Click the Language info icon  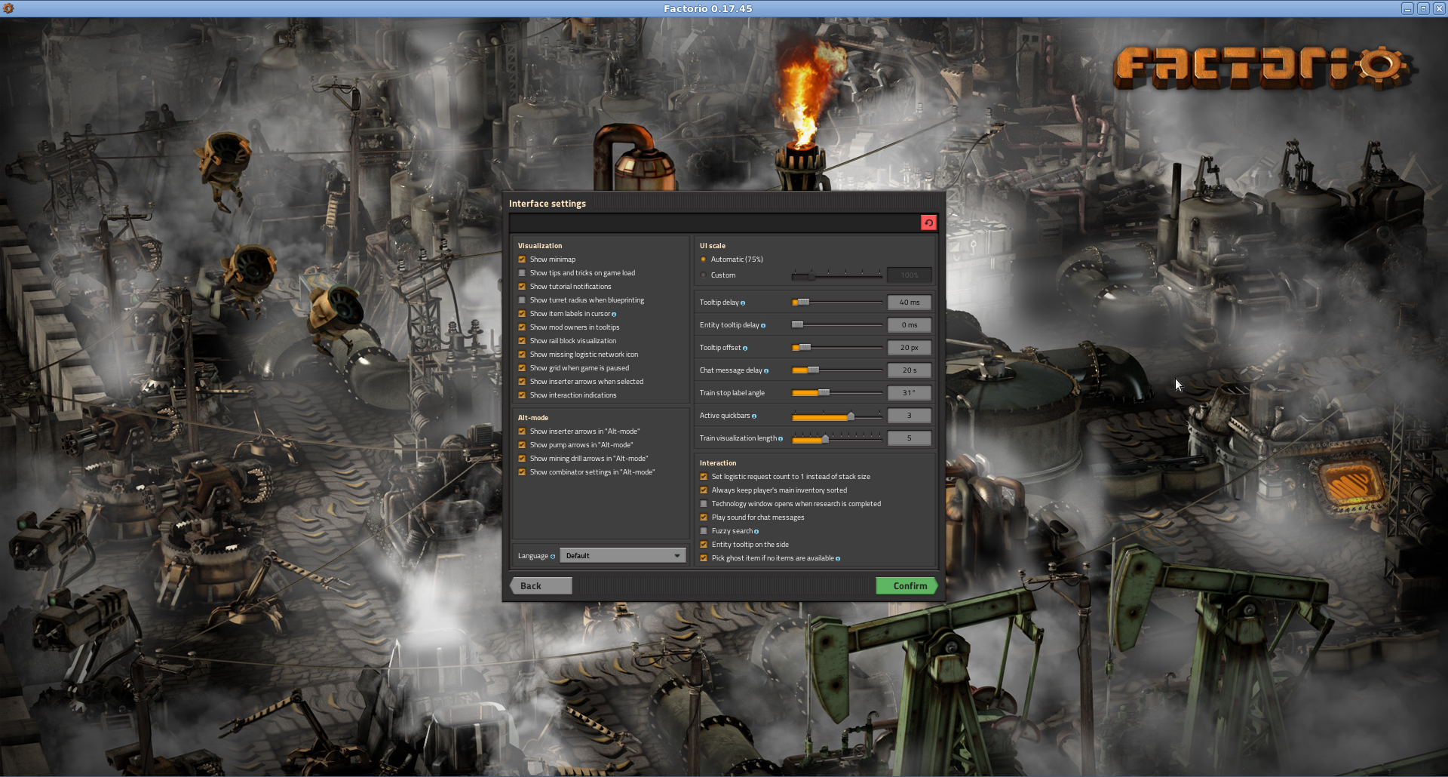553,557
